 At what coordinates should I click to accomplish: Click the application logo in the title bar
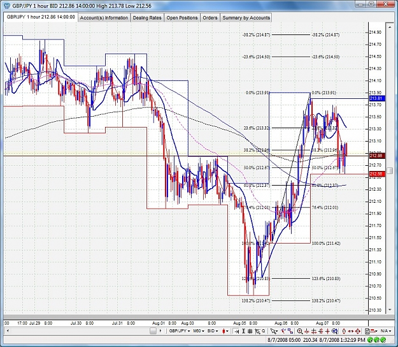click(7, 6)
